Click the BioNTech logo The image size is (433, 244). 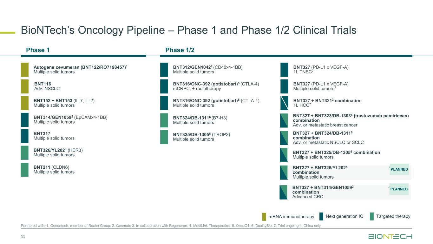click(390, 236)
